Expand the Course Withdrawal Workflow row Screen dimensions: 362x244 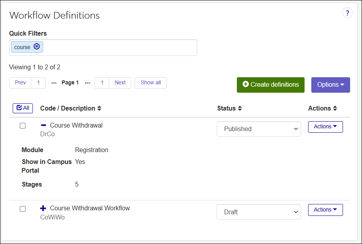44,208
